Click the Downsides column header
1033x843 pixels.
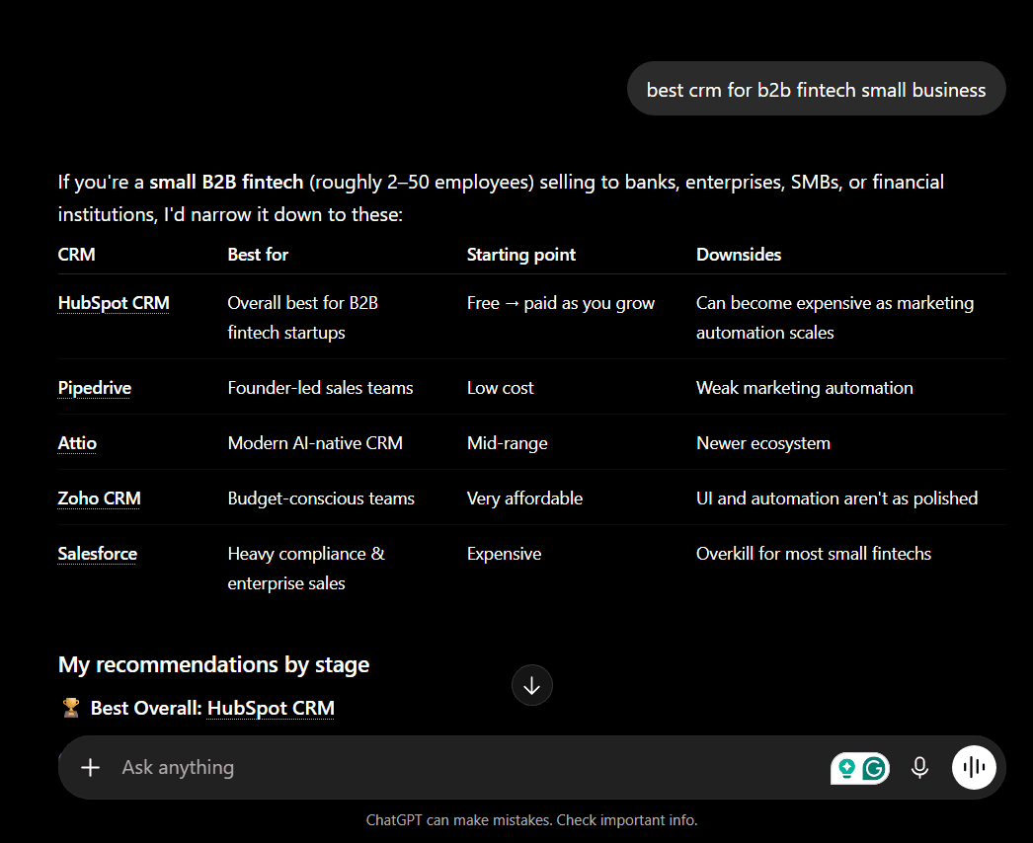coord(739,255)
